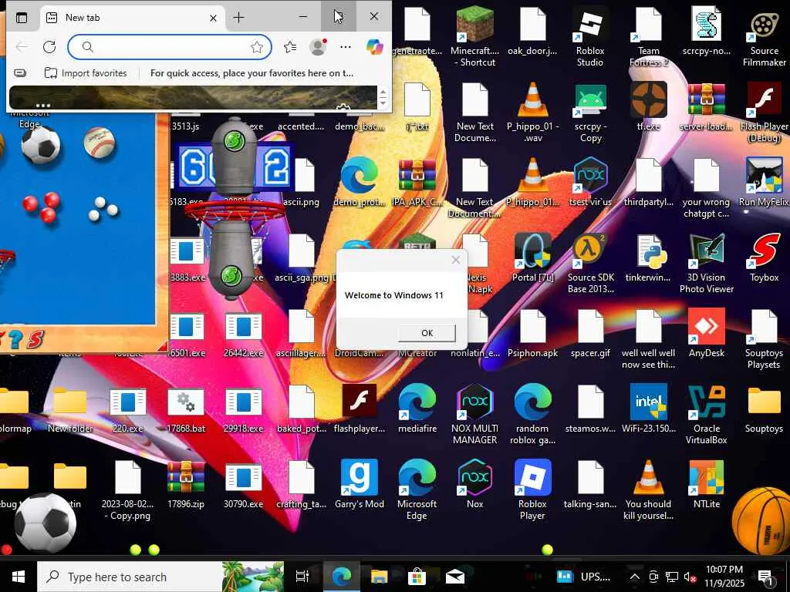Select the P_hippo_01 - .wav VLC file

pyautogui.click(x=532, y=113)
